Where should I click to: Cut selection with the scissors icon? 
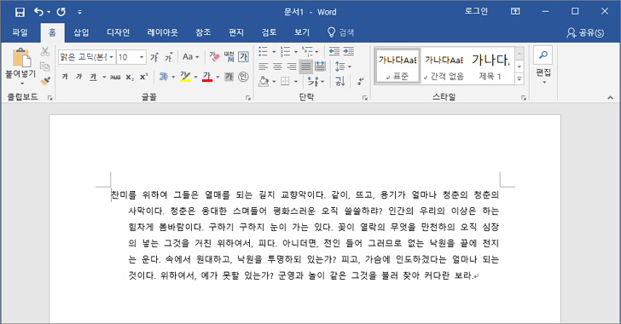pos(45,51)
